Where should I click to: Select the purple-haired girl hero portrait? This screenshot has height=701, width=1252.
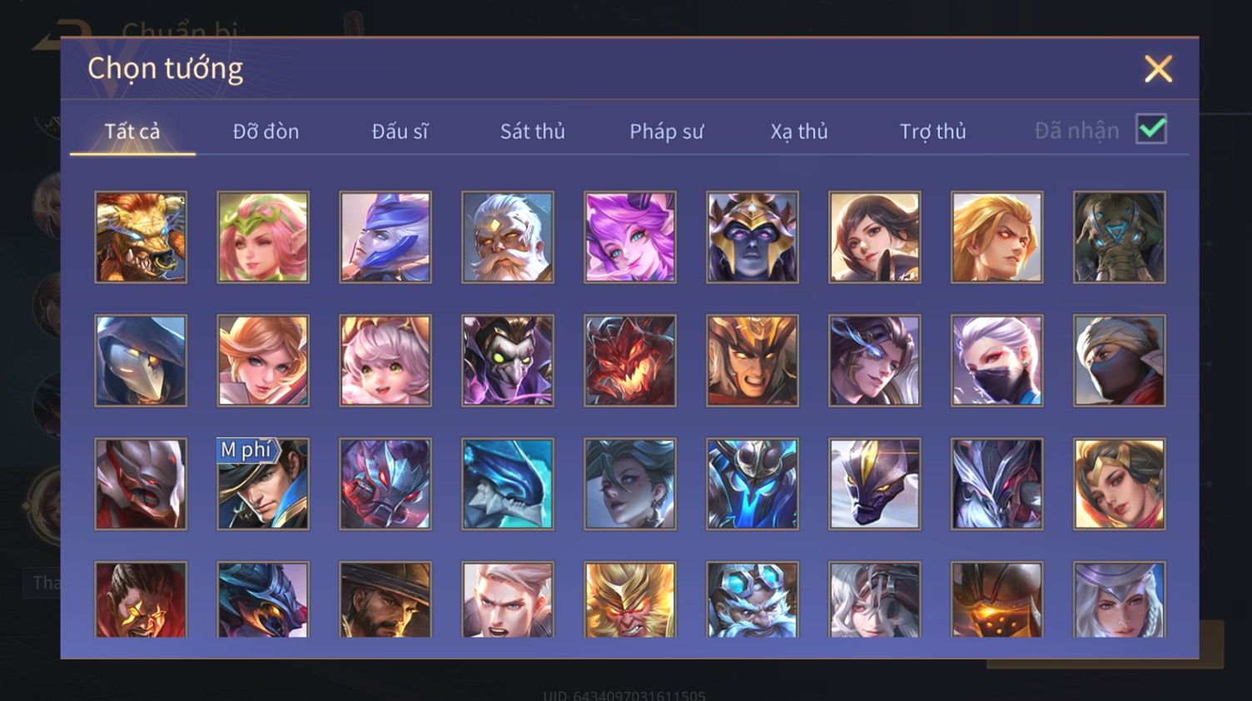point(630,237)
